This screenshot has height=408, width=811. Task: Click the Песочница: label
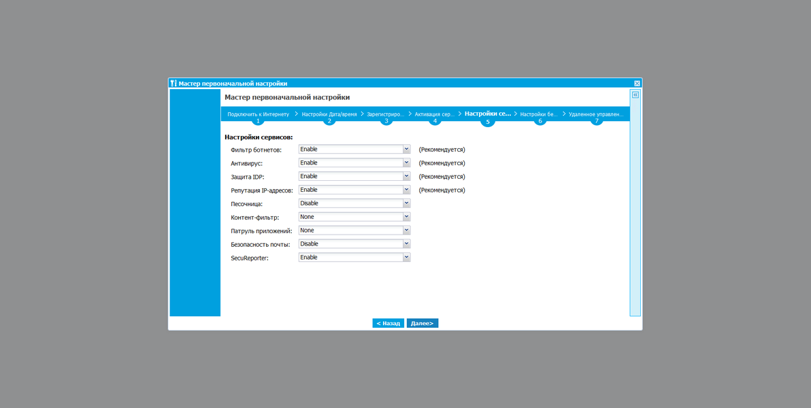[x=247, y=204]
